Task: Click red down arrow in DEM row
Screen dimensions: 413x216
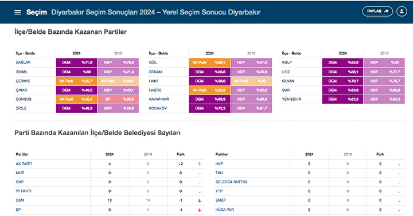Action: coord(200,201)
